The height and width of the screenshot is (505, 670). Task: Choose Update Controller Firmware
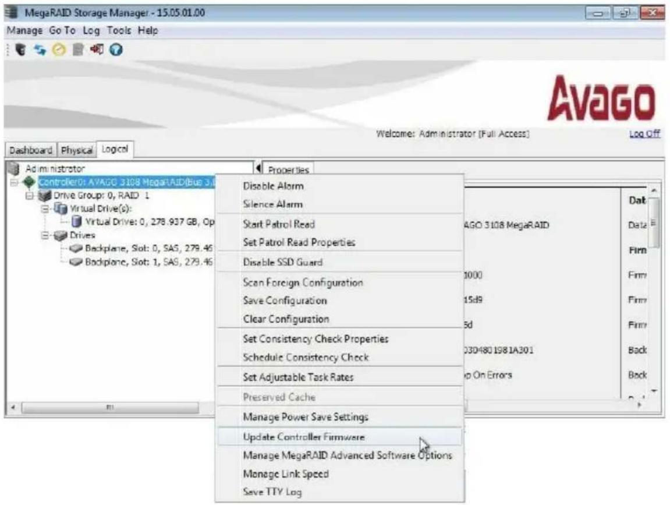[340, 437]
